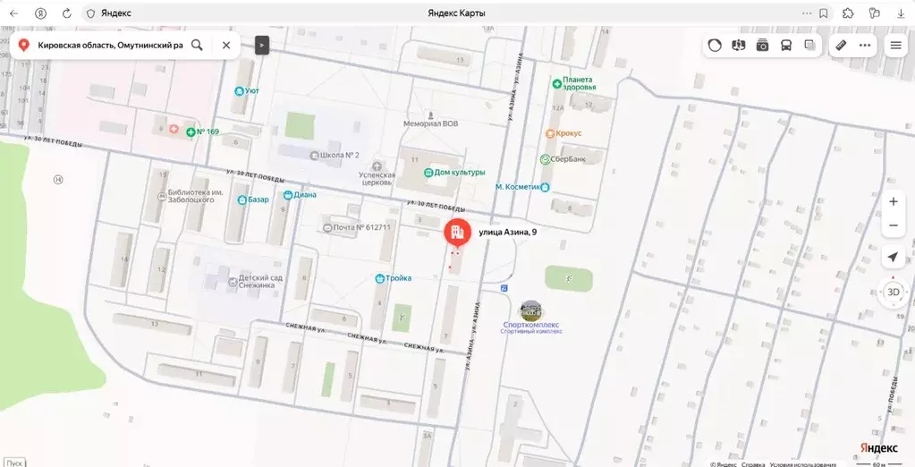Select СберБанк on the map
Viewport: 915px width, 467px height.
tap(562, 159)
